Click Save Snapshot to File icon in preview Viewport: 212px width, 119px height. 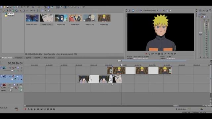(x=170, y=11)
